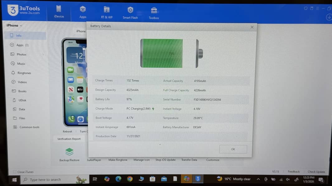Click the Check Update link
This screenshot has width=332, height=186.
point(316,172)
